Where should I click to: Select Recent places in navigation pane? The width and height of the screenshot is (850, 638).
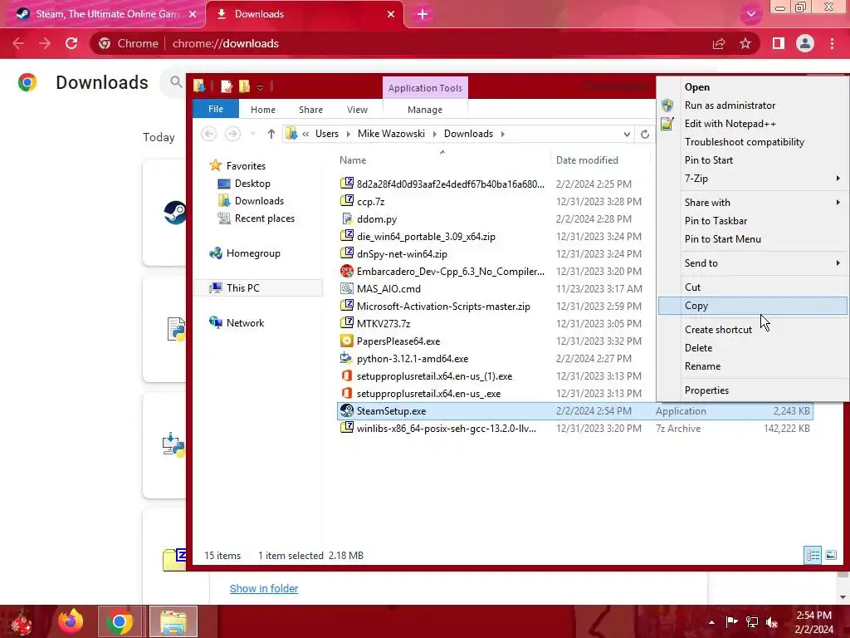265,218
